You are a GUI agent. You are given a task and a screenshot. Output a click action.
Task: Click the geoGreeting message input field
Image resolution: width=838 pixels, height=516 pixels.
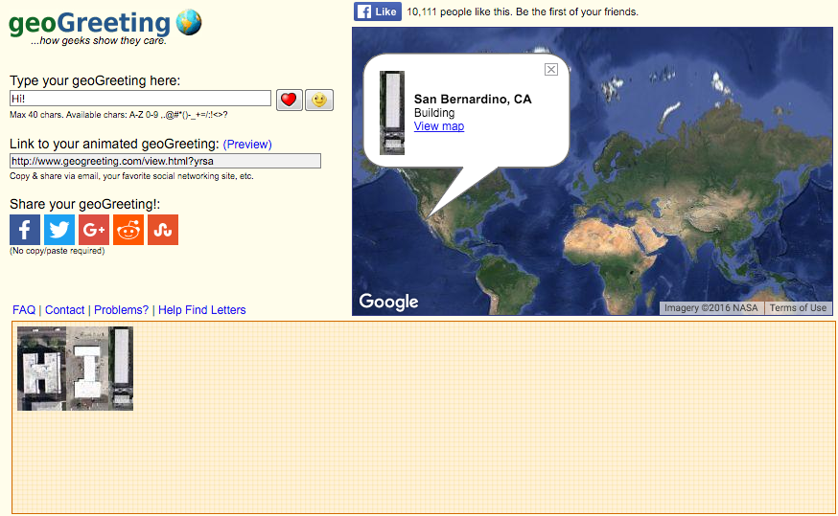[141, 99]
